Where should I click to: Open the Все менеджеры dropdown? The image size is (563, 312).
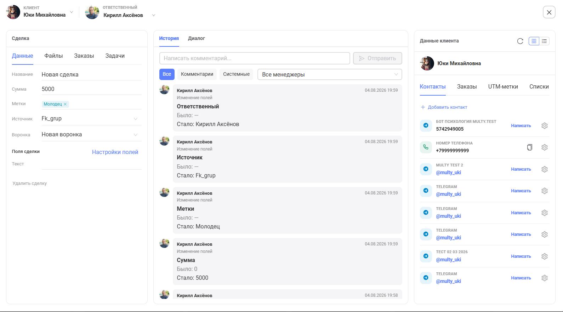330,74
